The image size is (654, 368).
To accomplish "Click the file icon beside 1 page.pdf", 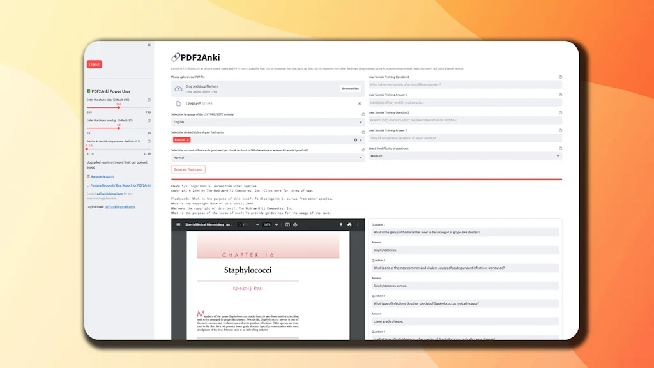I will click(178, 103).
